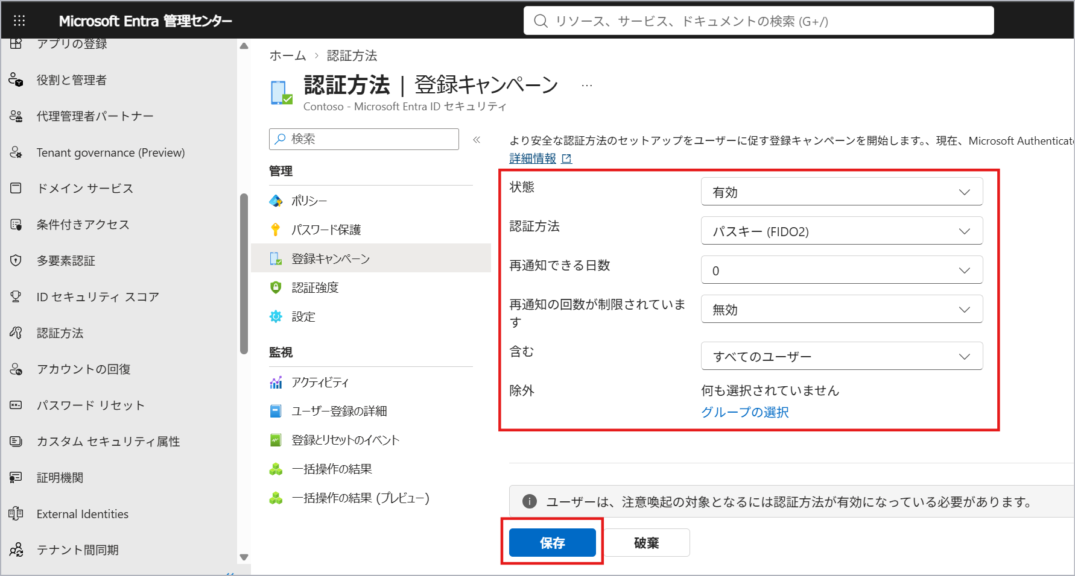Image resolution: width=1075 pixels, height=576 pixels.
Task: Click the ユーザー登録の詳細 book icon
Action: [x=276, y=411]
